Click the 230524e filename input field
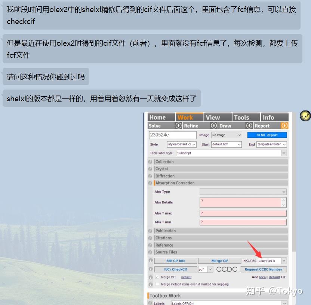The width and height of the screenshot is (311, 305). tap(172, 135)
